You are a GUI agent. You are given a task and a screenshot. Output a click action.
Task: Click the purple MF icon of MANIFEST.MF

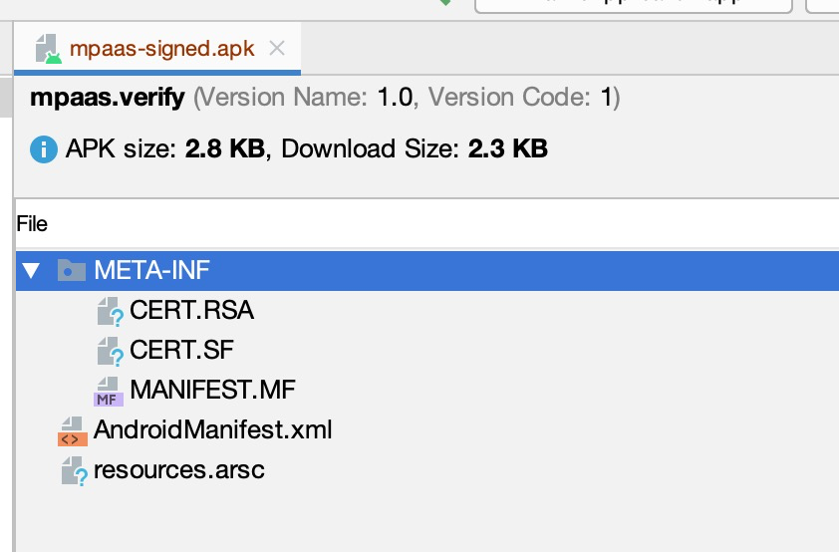[x=109, y=392]
